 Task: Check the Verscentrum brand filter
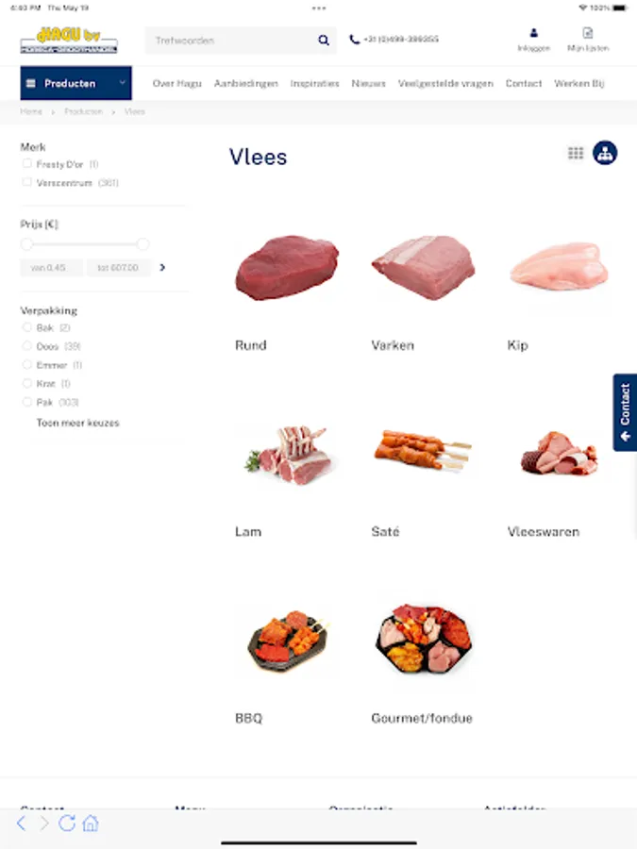[26, 182]
